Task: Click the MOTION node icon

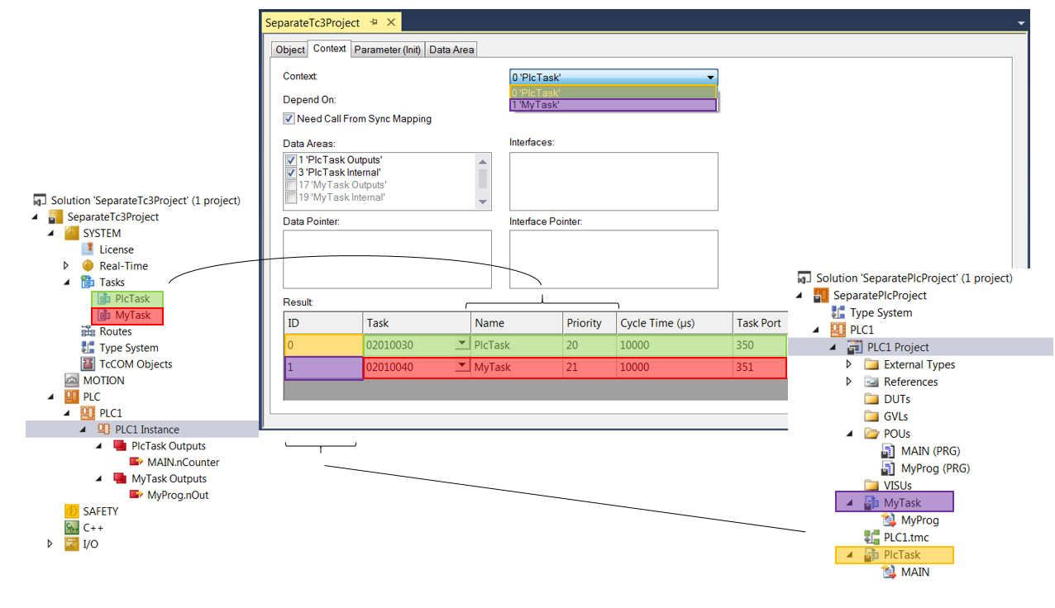Action: [72, 380]
